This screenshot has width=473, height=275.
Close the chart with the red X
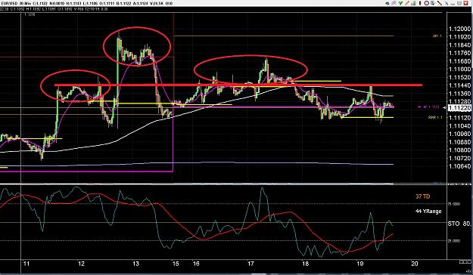click(465, 3)
